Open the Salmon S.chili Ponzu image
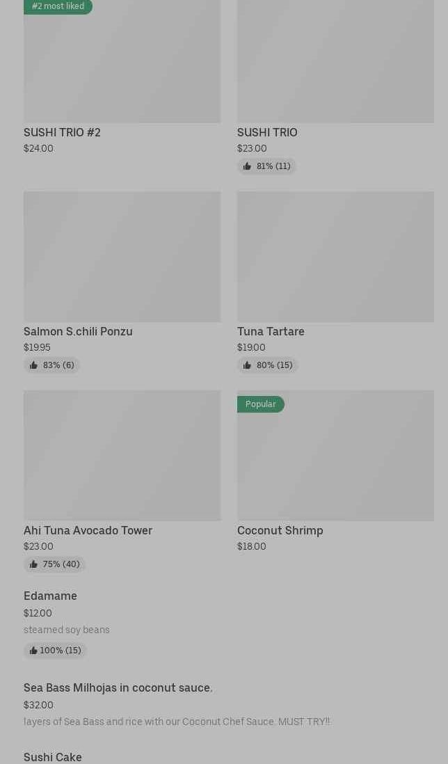 [x=122, y=256]
